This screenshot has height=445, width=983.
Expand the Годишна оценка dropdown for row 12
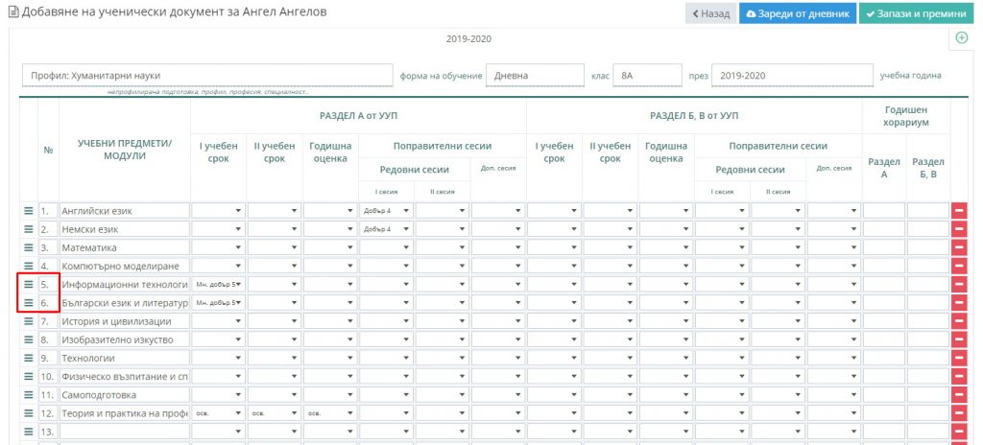click(x=330, y=413)
